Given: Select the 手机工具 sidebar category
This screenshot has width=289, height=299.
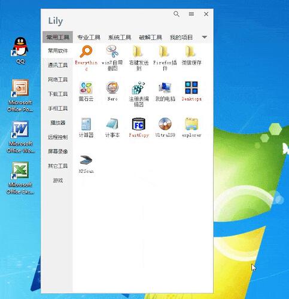Looking at the screenshot, I should [x=57, y=108].
